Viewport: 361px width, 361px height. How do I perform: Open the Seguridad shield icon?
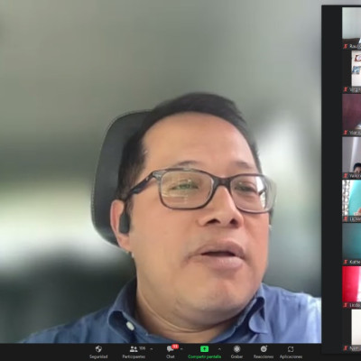click(x=98, y=349)
